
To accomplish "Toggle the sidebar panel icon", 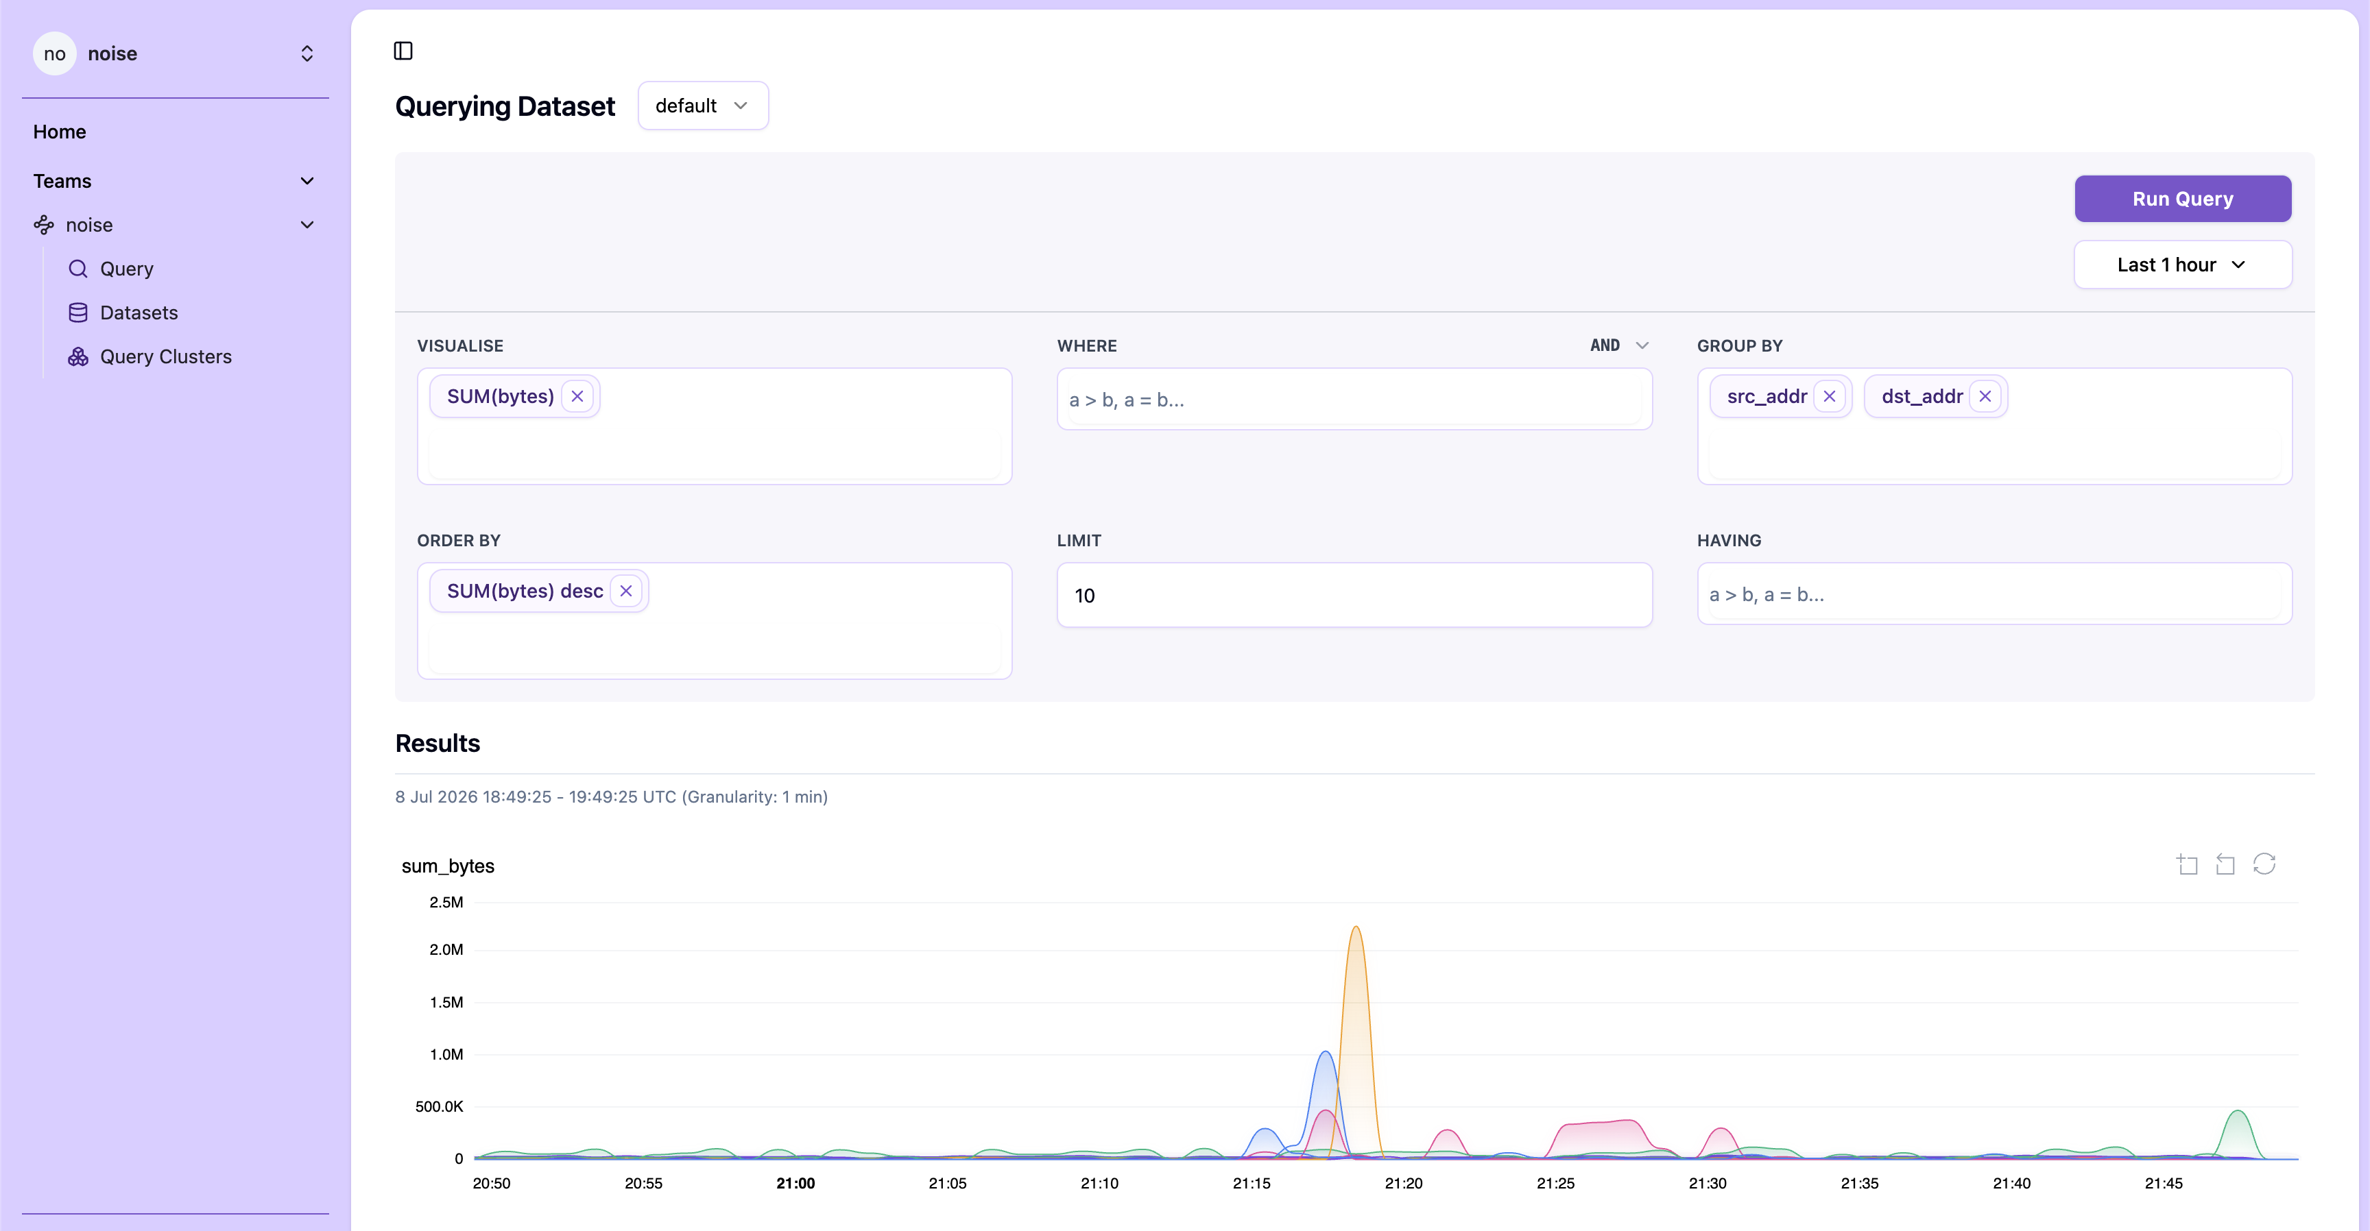I will (403, 51).
